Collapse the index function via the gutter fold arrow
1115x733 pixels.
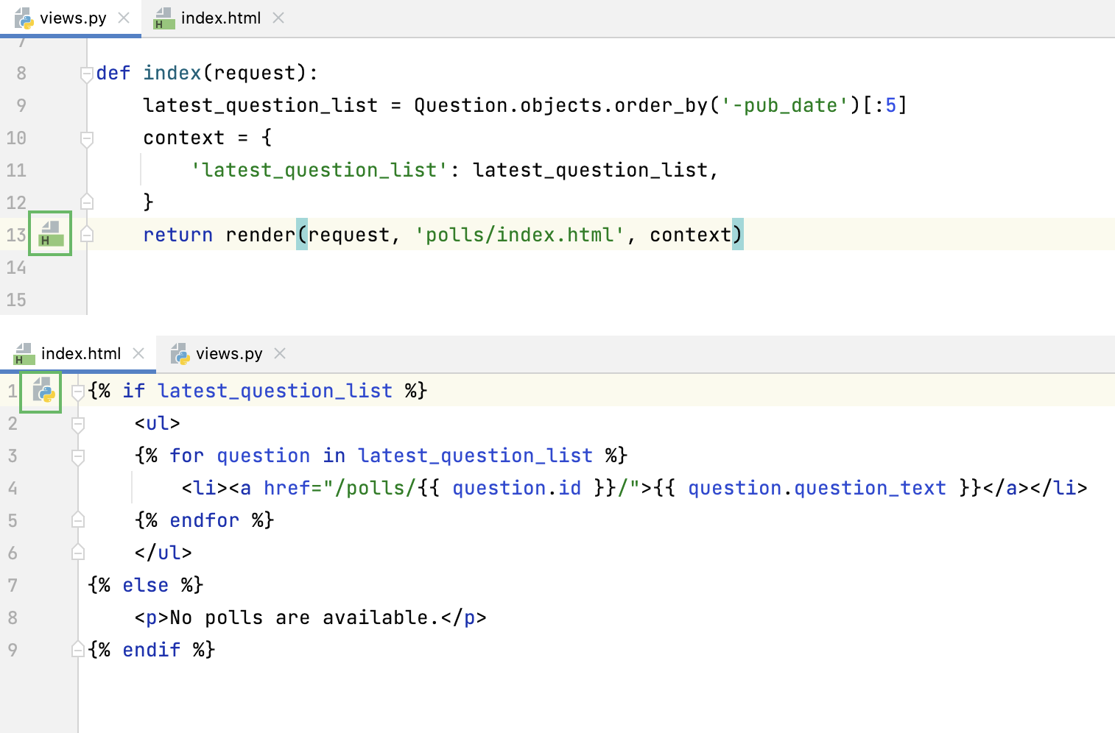click(86, 72)
